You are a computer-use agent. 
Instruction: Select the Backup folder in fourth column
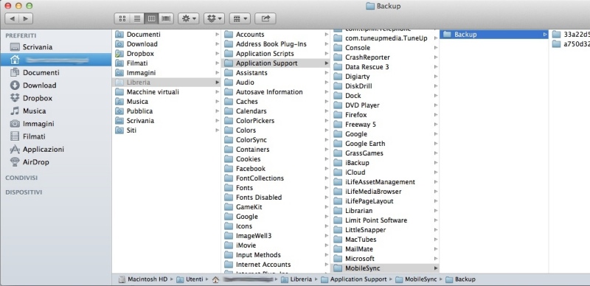[x=494, y=34]
